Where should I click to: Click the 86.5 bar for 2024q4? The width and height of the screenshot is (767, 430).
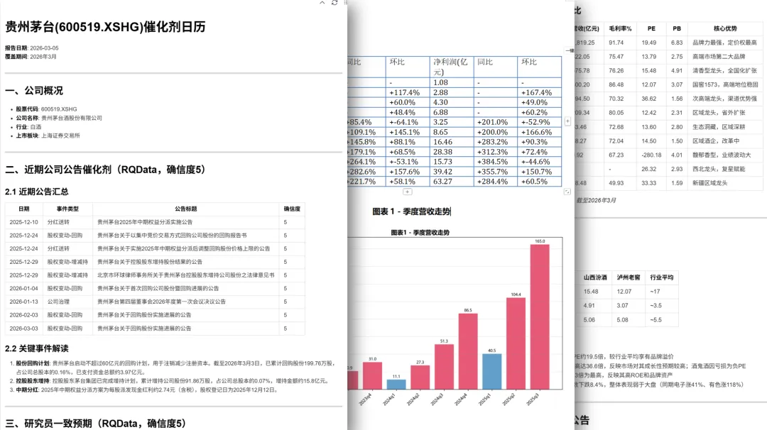tap(467, 351)
